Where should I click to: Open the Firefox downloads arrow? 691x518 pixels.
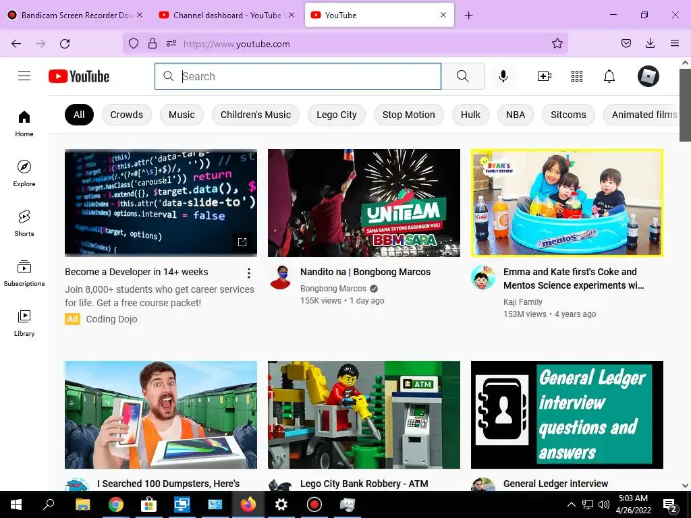coord(650,43)
